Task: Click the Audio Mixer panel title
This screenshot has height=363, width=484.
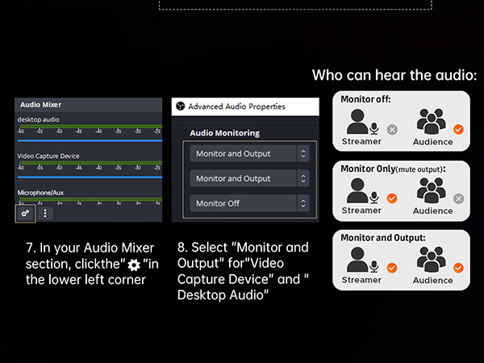Action: point(40,105)
